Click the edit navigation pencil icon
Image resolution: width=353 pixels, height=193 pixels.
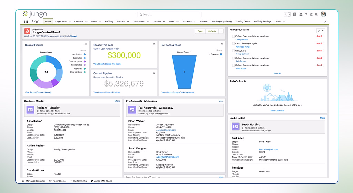click(325, 22)
